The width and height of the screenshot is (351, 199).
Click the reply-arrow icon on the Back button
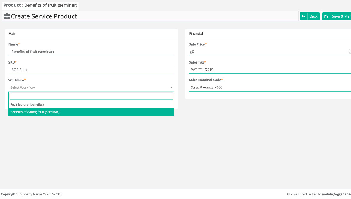(304, 16)
